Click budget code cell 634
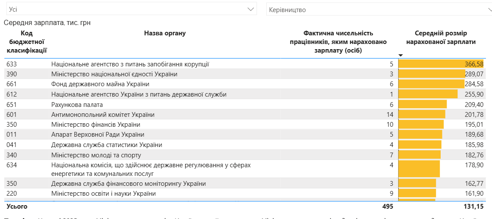 click(12, 165)
